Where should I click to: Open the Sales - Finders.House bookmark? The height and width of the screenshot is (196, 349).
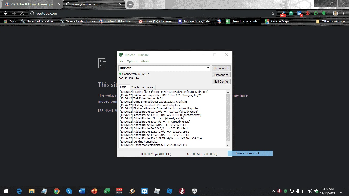pos(77,21)
